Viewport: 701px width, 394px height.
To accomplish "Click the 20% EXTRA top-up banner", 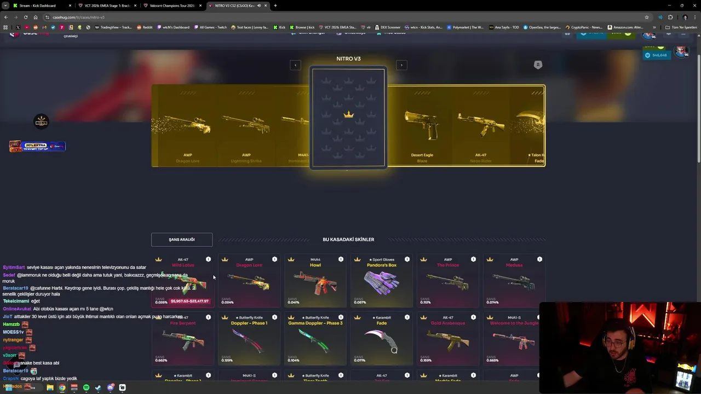I will (x=37, y=146).
